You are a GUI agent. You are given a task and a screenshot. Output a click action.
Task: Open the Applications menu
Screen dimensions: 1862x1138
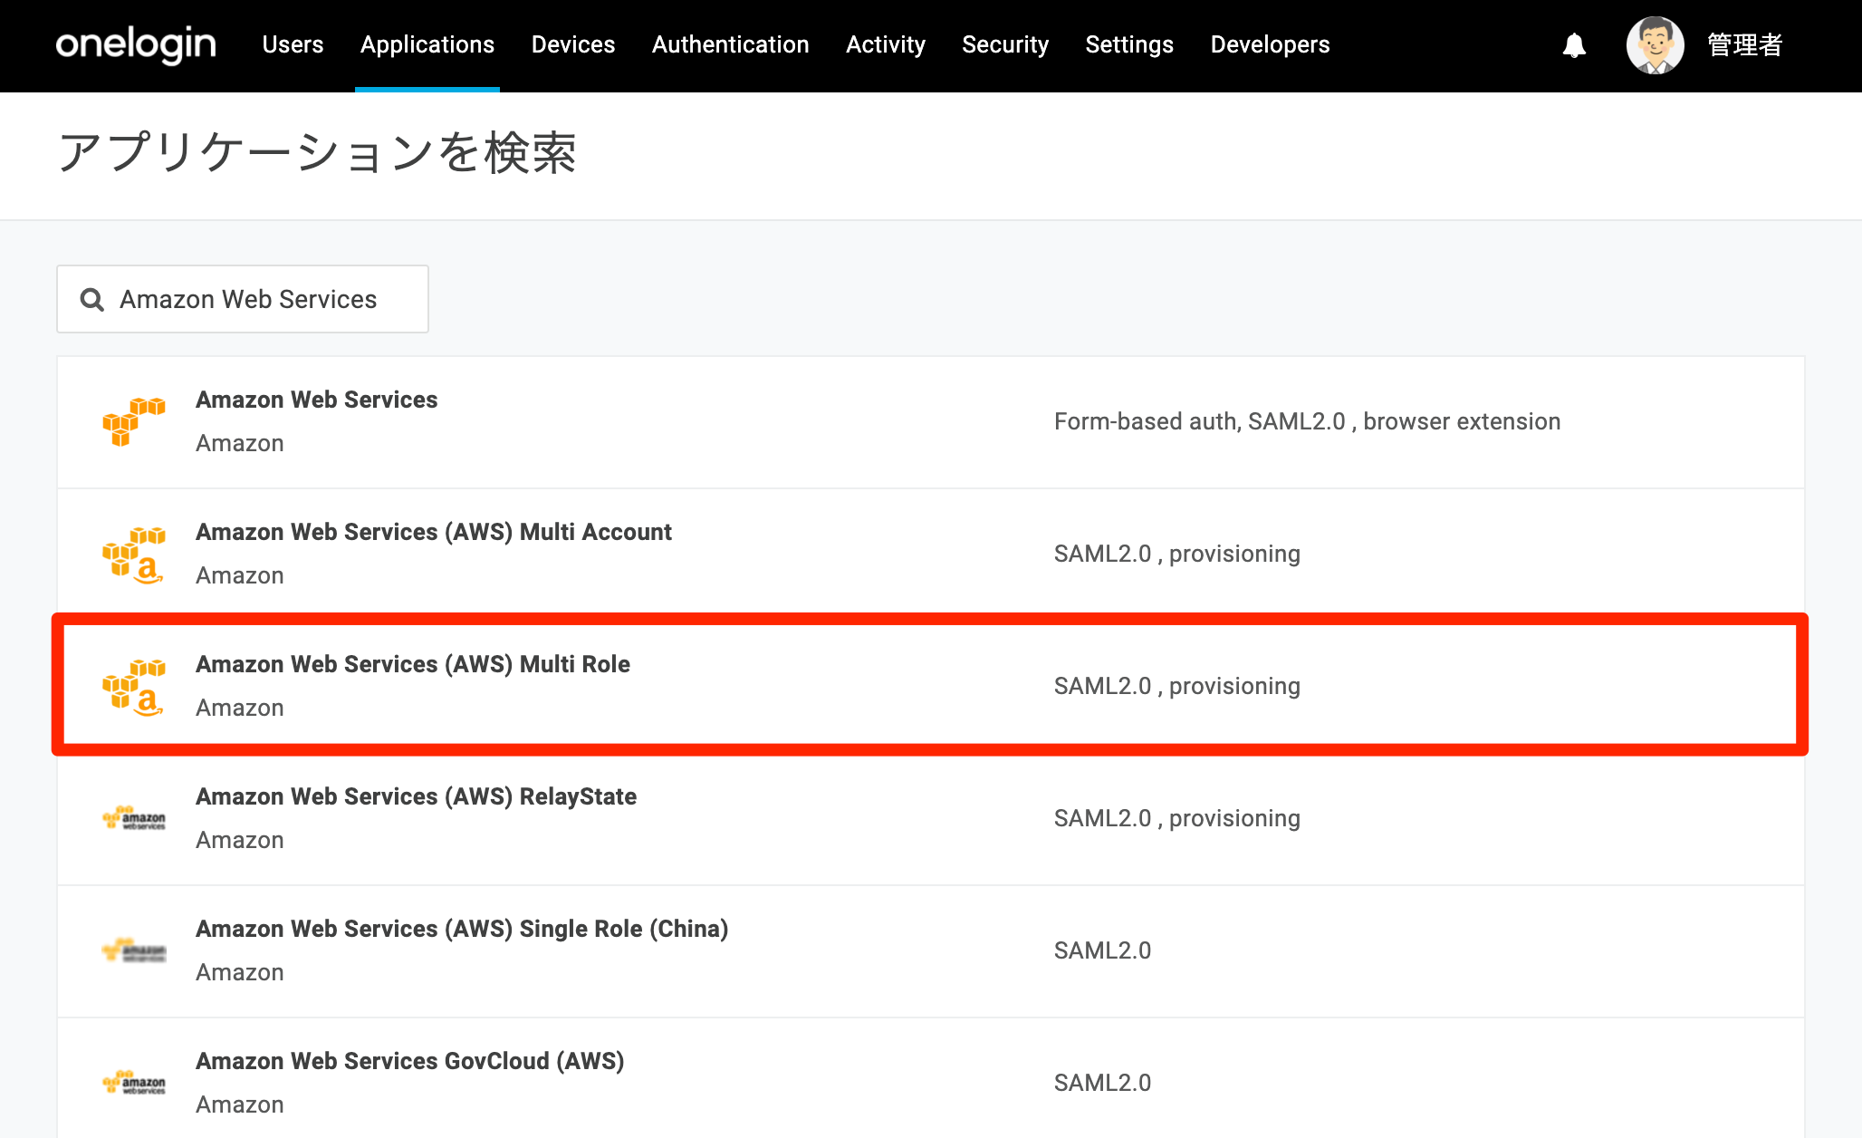coord(427,44)
